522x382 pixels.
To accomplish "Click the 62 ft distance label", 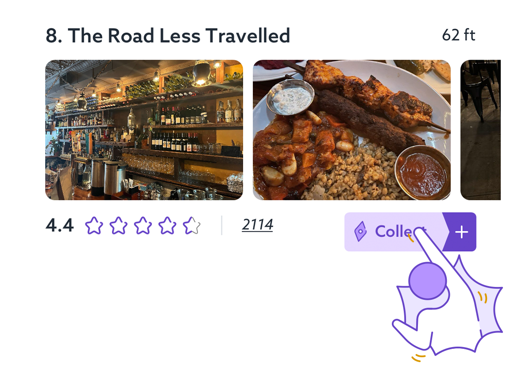I will click(x=458, y=35).
